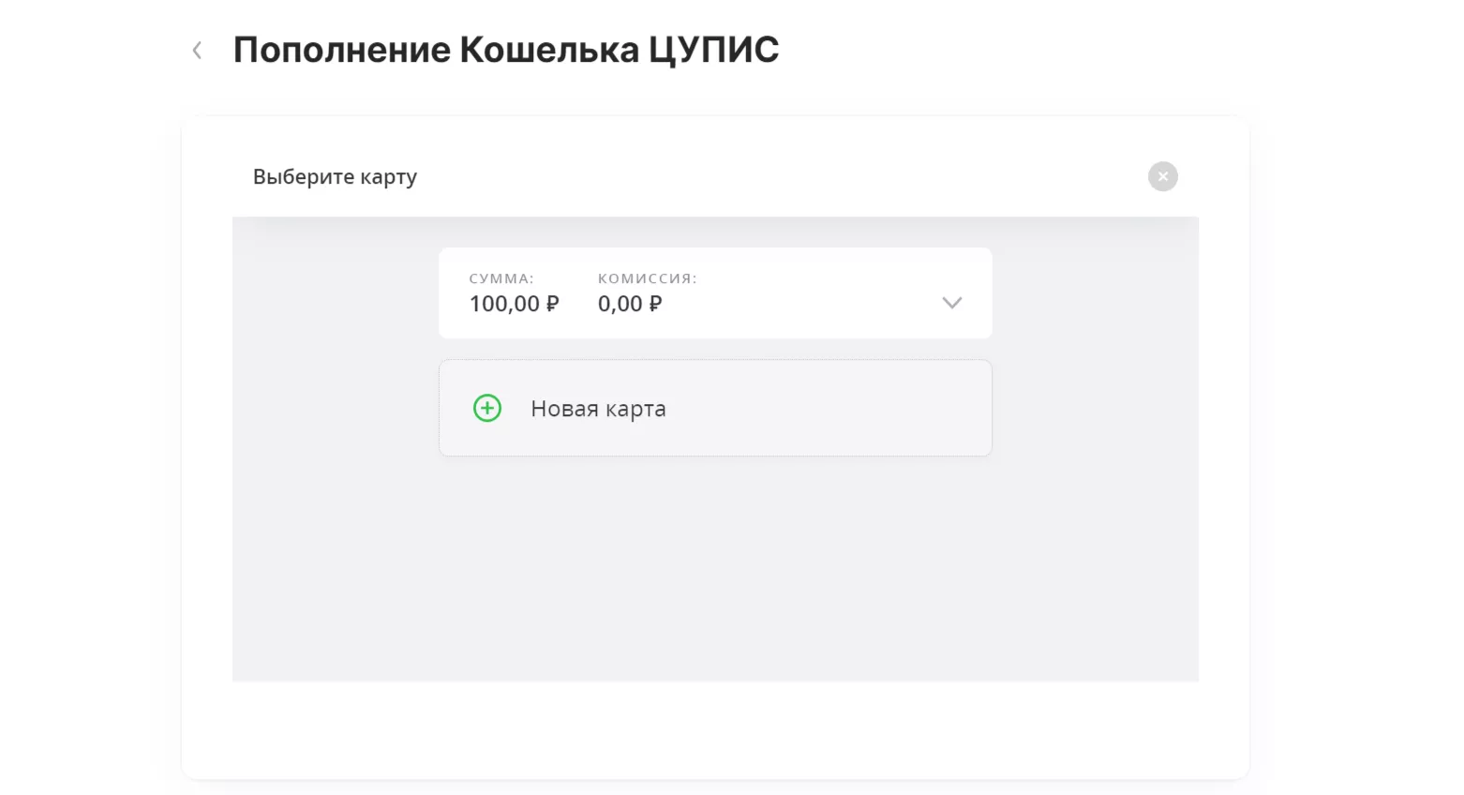Click the "СУММА:" label

coord(501,278)
